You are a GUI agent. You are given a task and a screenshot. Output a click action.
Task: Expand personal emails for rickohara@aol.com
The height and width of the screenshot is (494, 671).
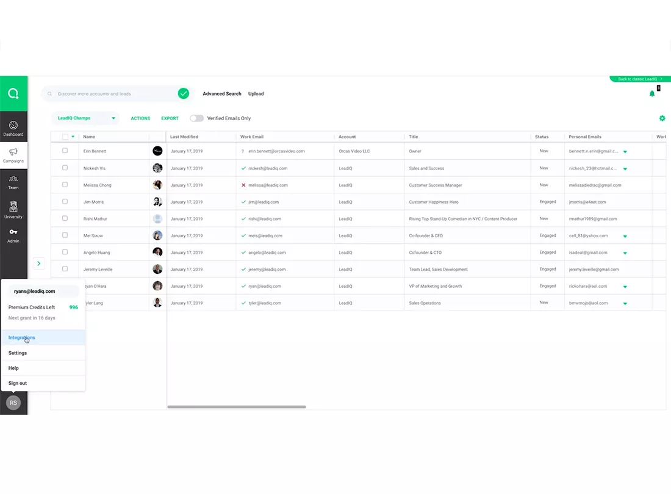[x=625, y=287]
